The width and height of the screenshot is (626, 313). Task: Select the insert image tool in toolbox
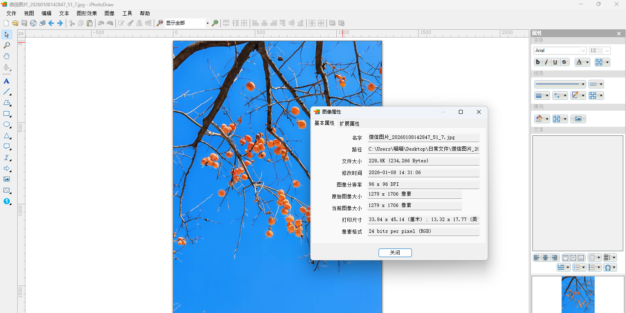tap(7, 179)
